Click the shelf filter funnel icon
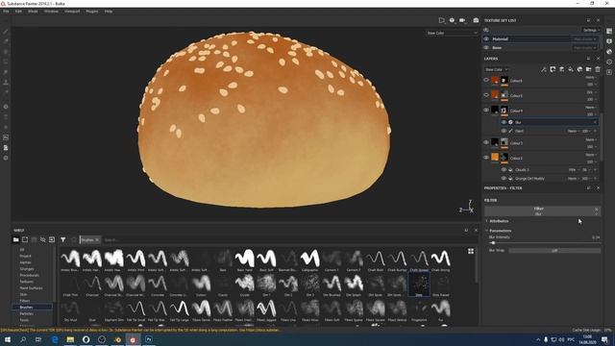The width and height of the screenshot is (615, 346). pos(62,239)
